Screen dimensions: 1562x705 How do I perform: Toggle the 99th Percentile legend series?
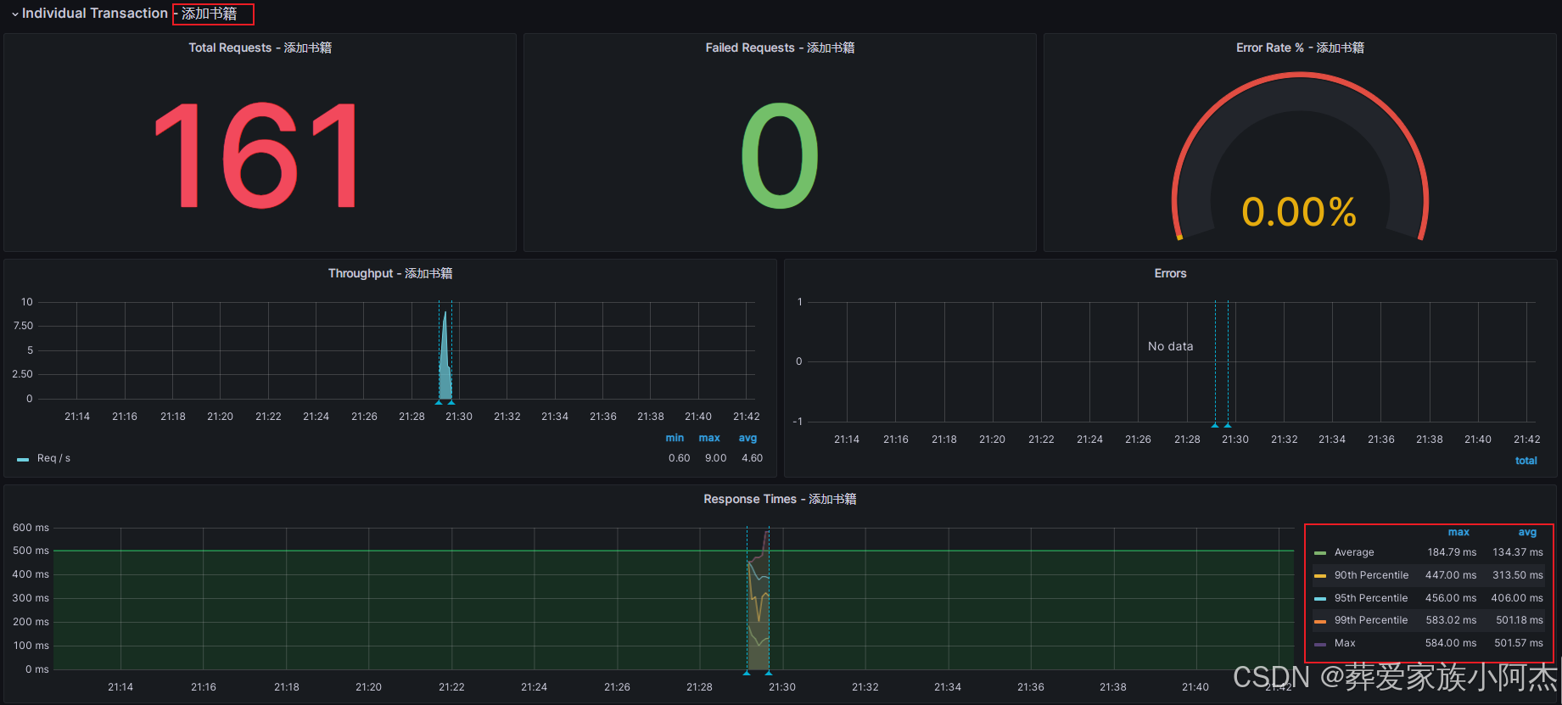point(1371,620)
